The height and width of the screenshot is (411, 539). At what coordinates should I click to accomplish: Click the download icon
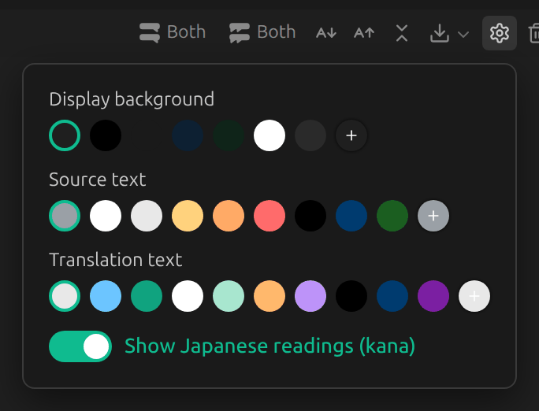tap(440, 33)
